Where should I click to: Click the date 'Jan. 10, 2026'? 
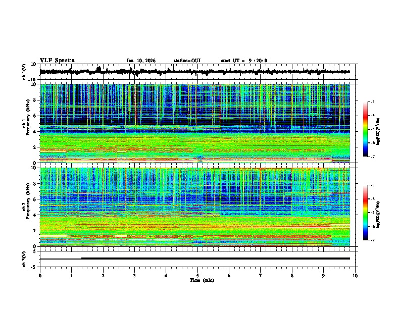pyautogui.click(x=141, y=61)
